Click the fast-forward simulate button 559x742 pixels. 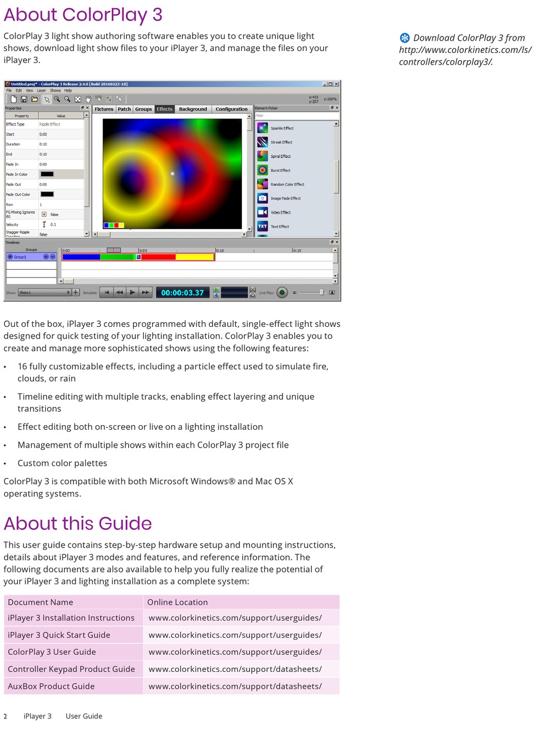click(145, 292)
